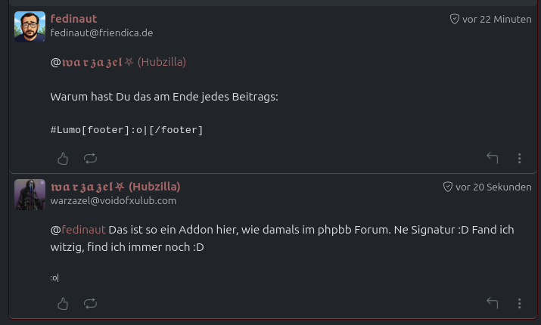Image resolution: width=541 pixels, height=325 pixels.
Task: Like warzazel's reply with thumbs-up icon
Action: (x=63, y=303)
